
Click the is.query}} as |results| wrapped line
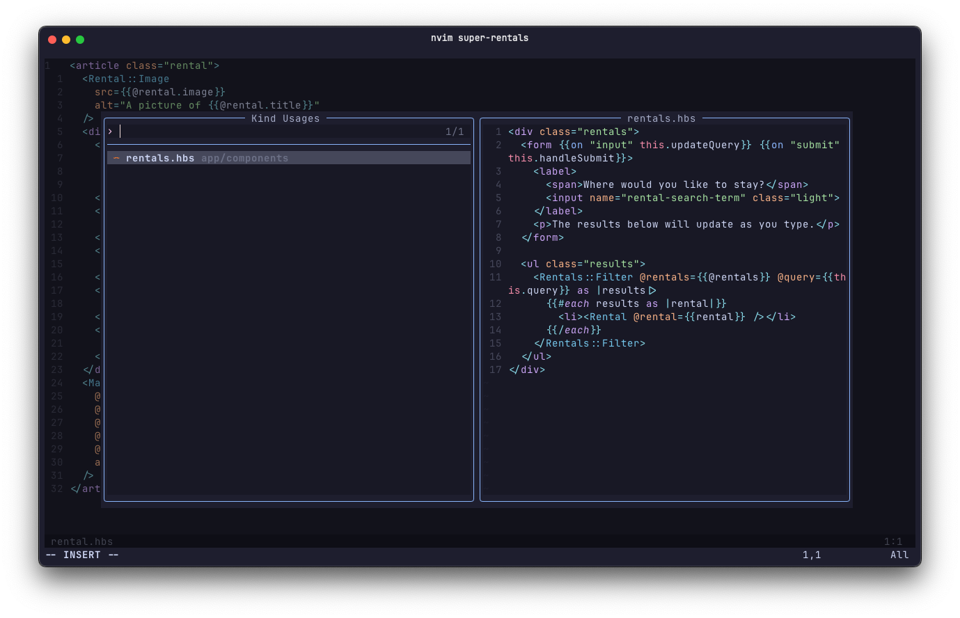pyautogui.click(x=583, y=290)
